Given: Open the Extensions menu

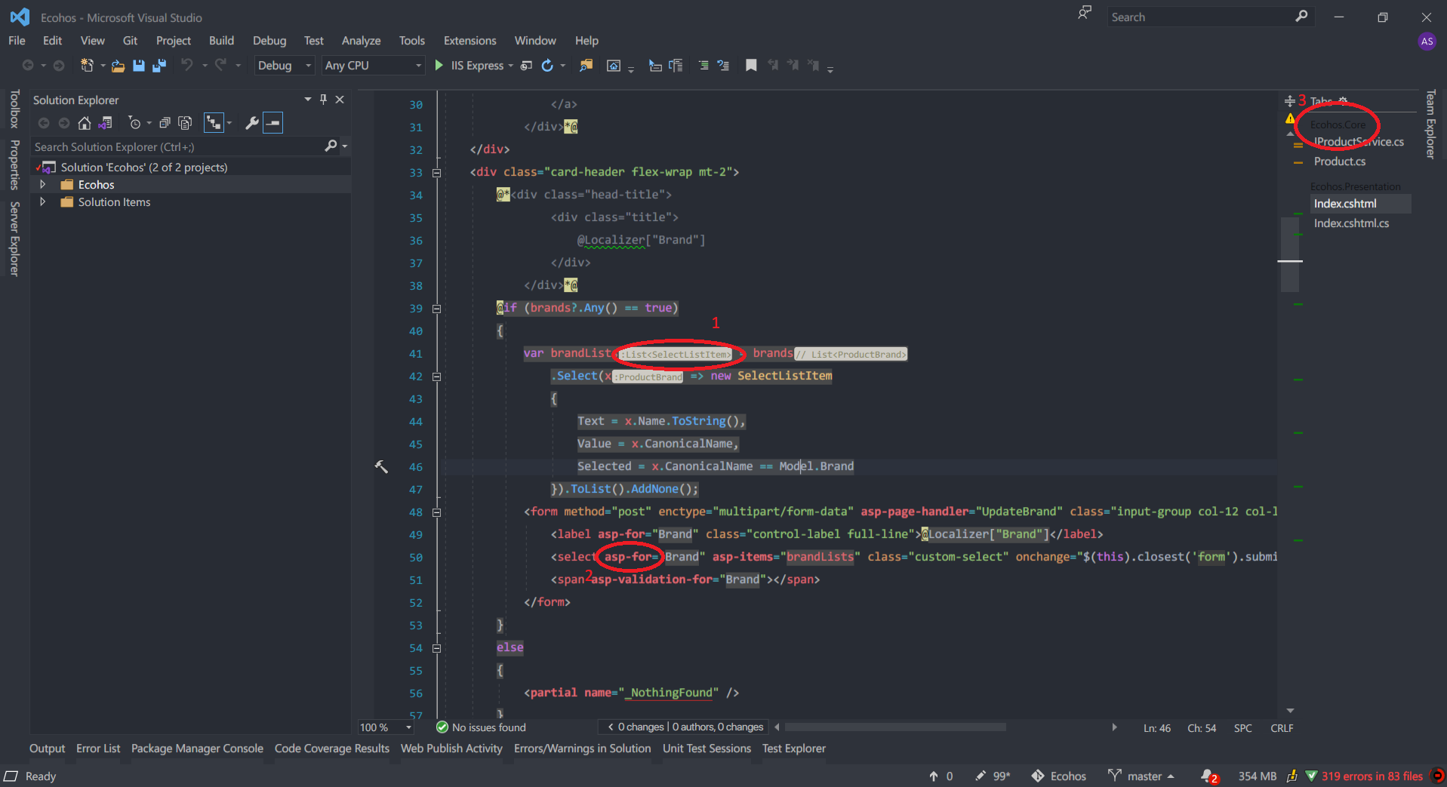Looking at the screenshot, I should tap(470, 41).
